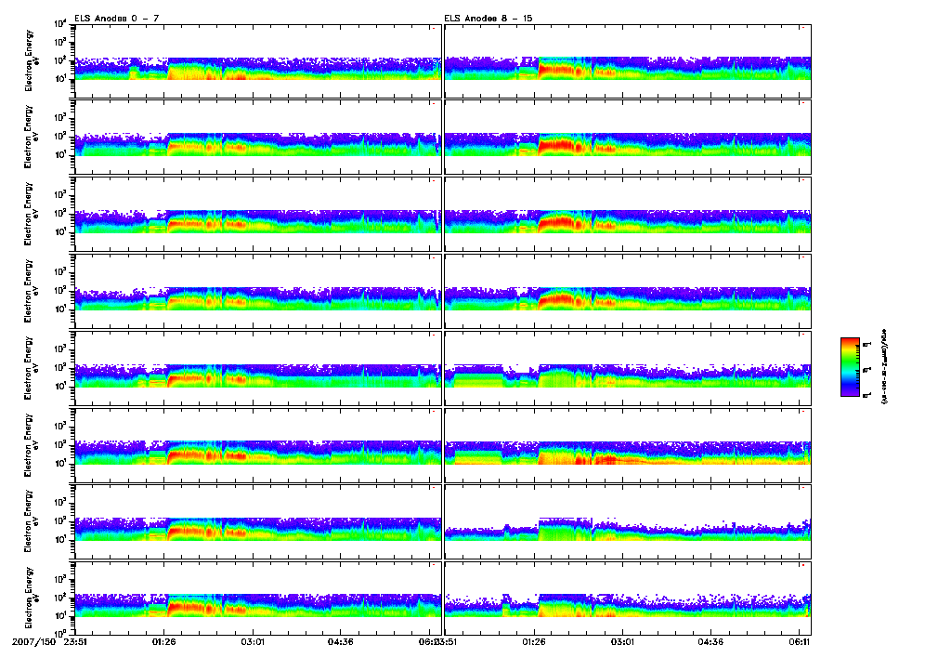Click the 'ELS Anodes 0 - 7' column title
The image size is (951, 658).
[117, 19]
